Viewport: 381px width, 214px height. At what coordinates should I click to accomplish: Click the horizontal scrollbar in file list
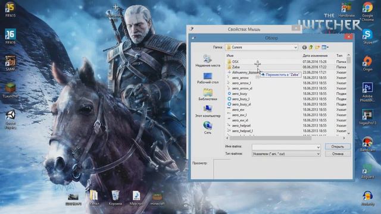[270, 138]
